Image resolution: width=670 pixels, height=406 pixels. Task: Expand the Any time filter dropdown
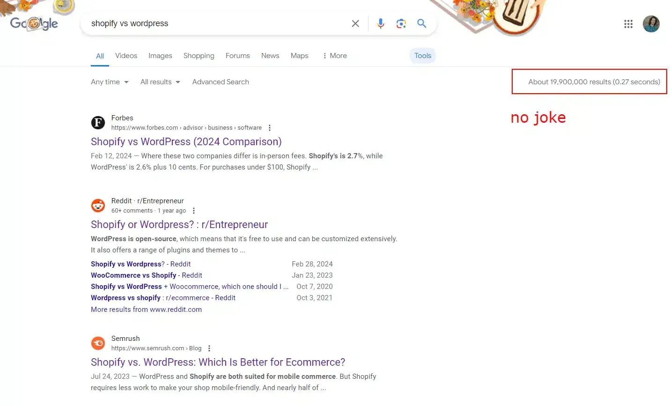point(110,82)
